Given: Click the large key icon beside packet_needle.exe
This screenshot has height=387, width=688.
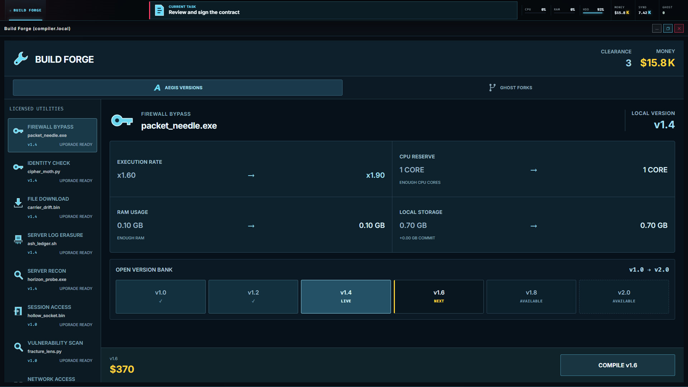Looking at the screenshot, I should click(x=122, y=120).
